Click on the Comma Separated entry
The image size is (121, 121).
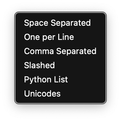60,51
